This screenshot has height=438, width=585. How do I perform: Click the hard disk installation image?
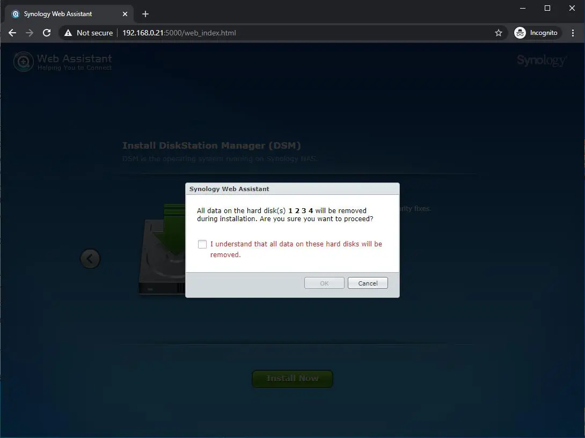click(x=163, y=249)
